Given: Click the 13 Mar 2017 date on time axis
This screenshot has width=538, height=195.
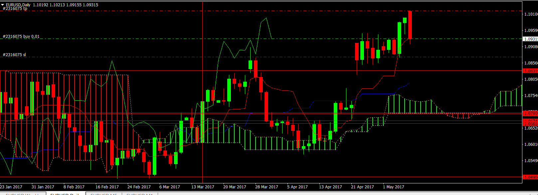Looking at the screenshot, I should (x=203, y=187).
